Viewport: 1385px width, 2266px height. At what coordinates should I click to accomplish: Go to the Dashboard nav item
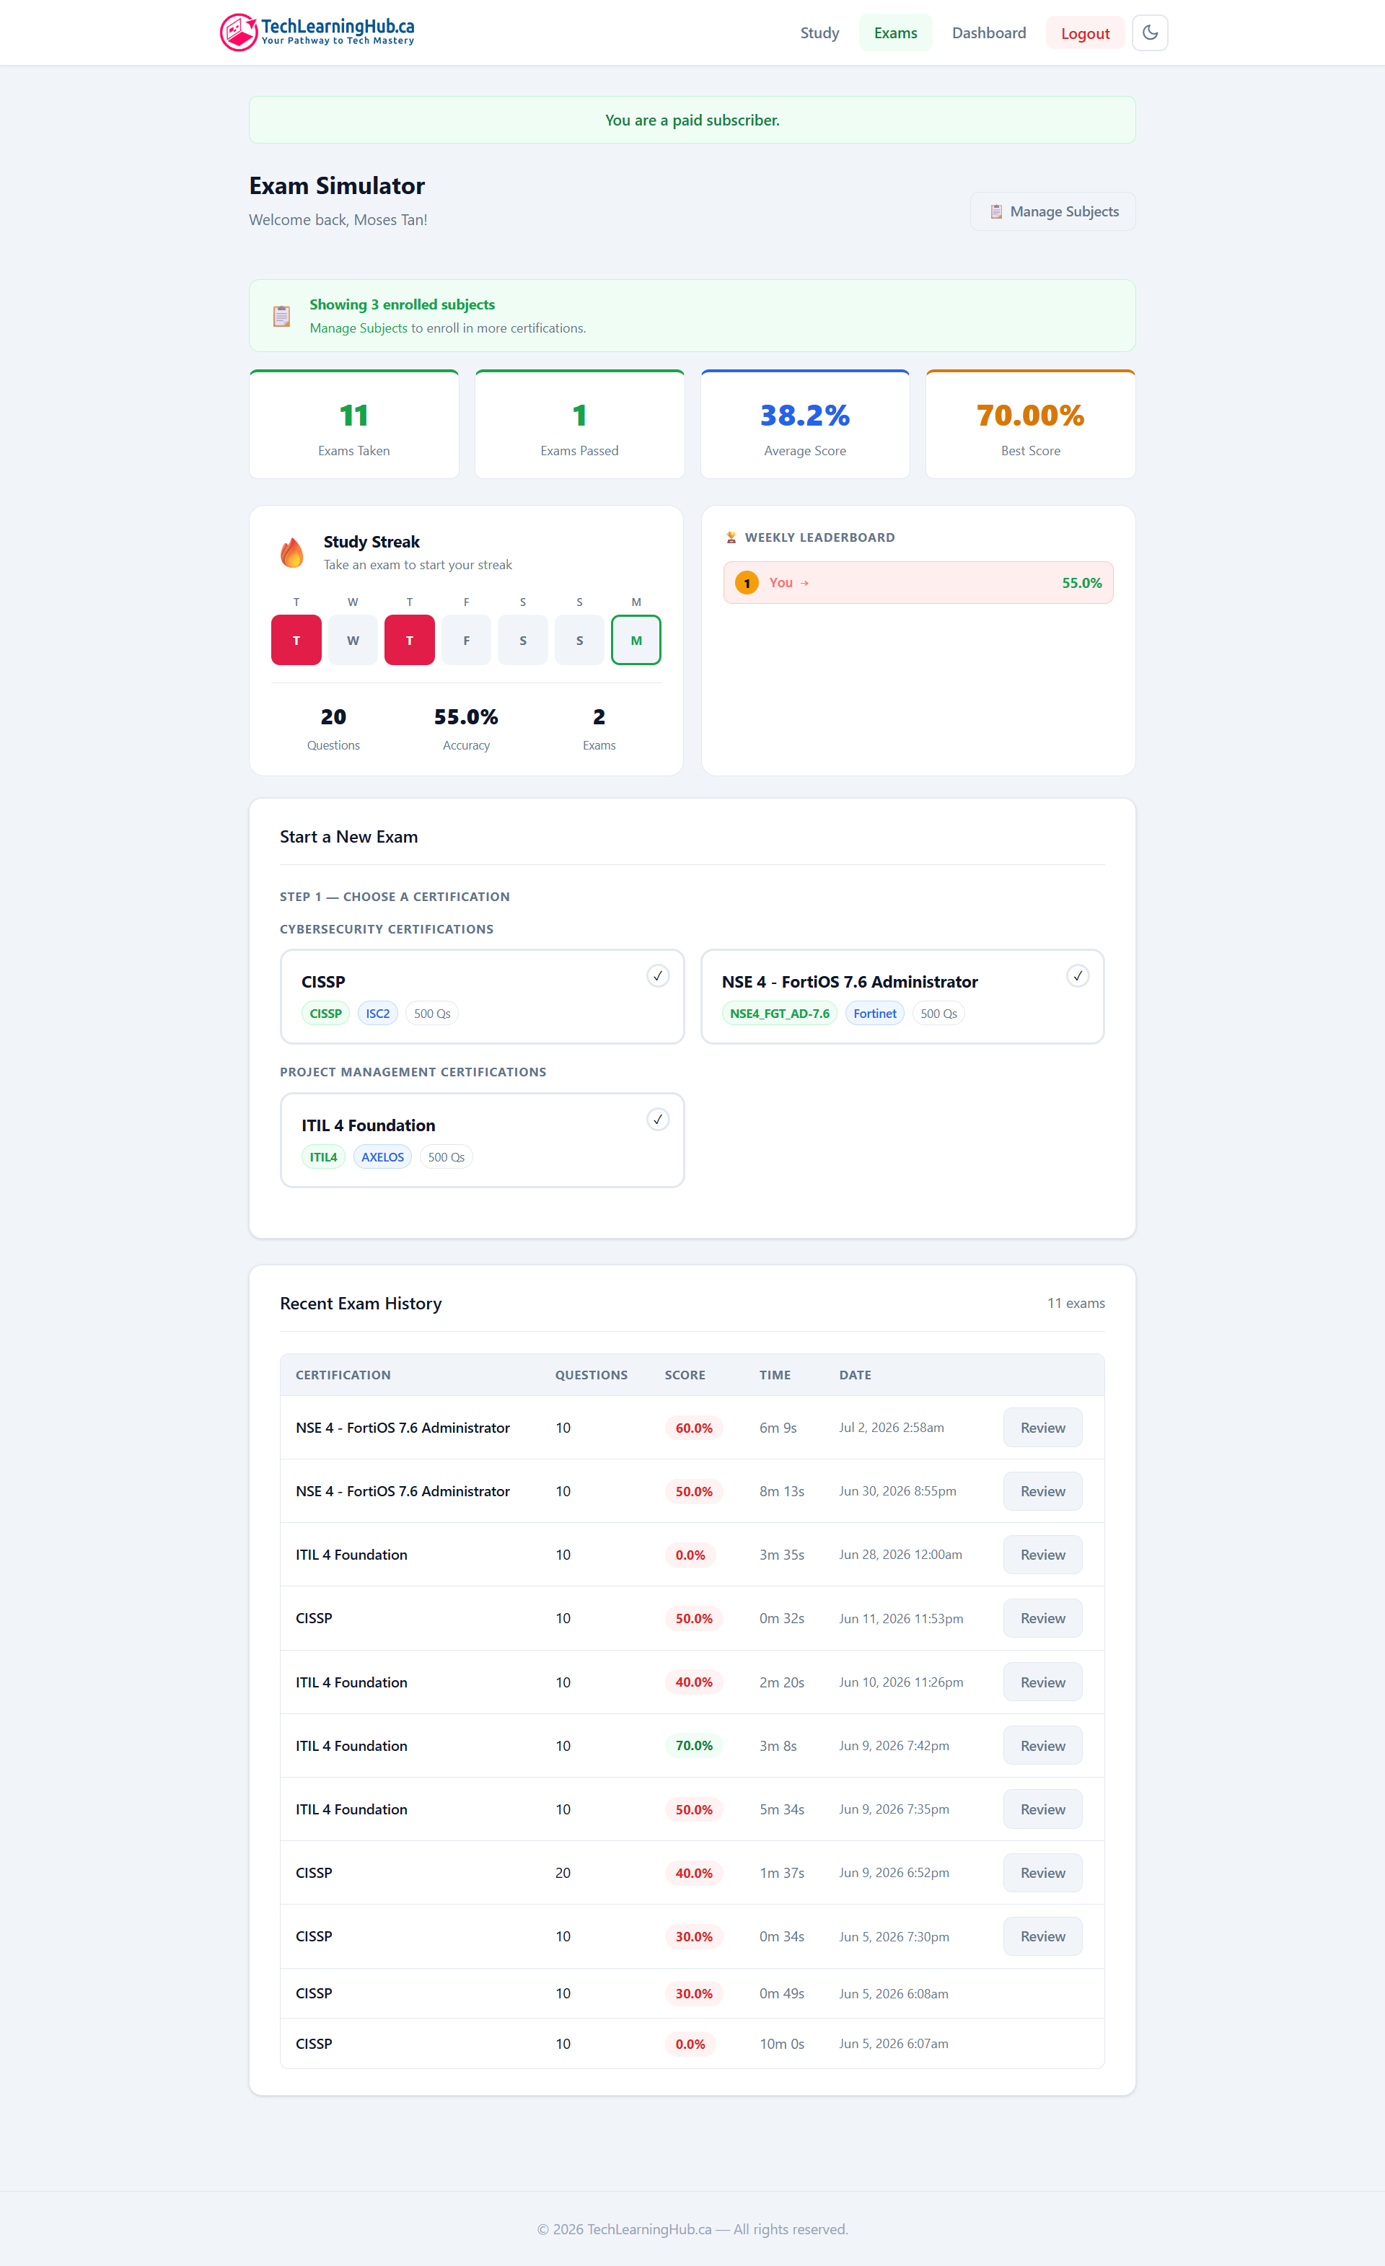989,33
